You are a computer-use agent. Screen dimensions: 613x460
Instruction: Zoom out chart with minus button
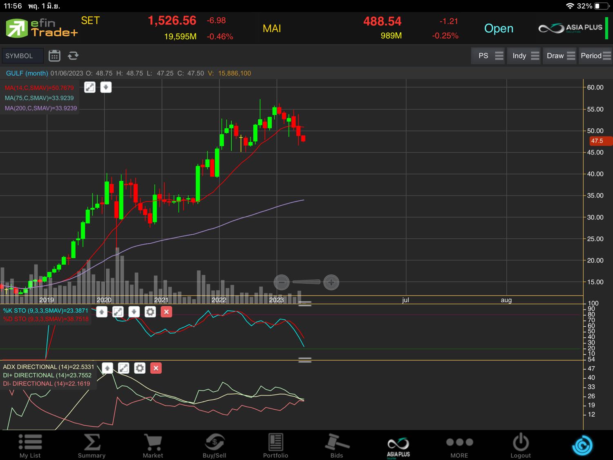[x=282, y=282]
